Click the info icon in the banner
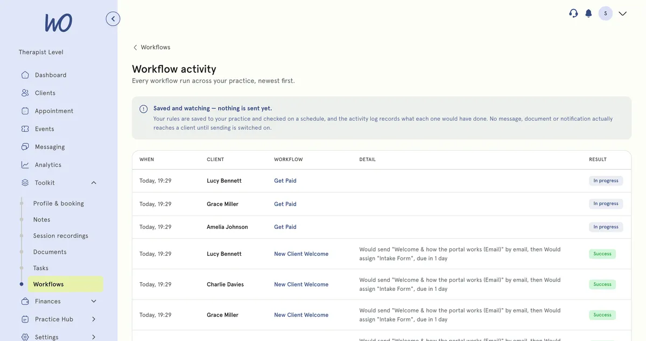646x341 pixels. coord(144,109)
